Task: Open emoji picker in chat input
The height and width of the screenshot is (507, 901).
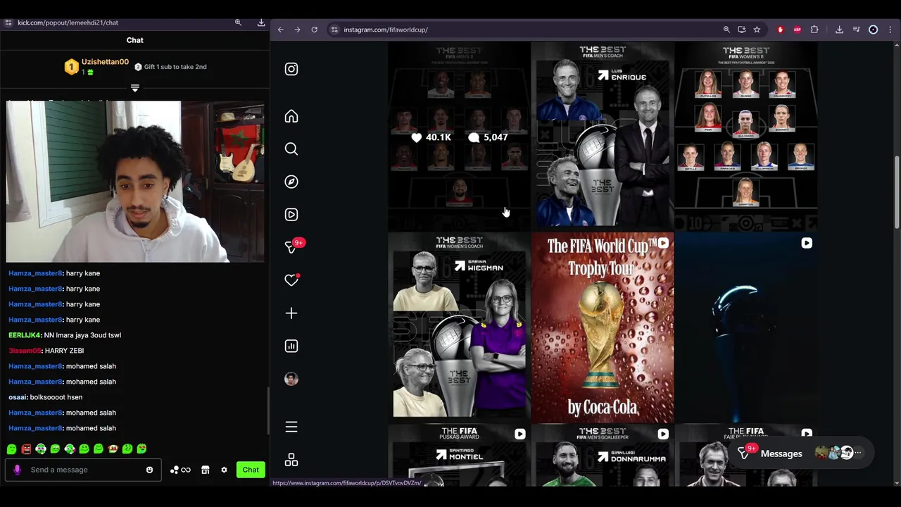Action: (x=149, y=470)
